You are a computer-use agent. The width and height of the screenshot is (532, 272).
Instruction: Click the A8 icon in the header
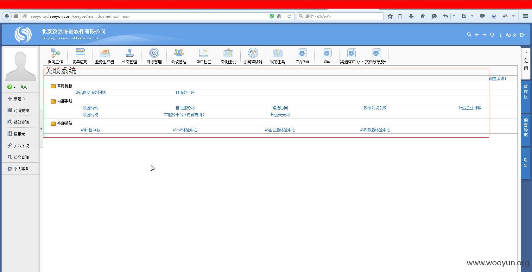coord(508,35)
